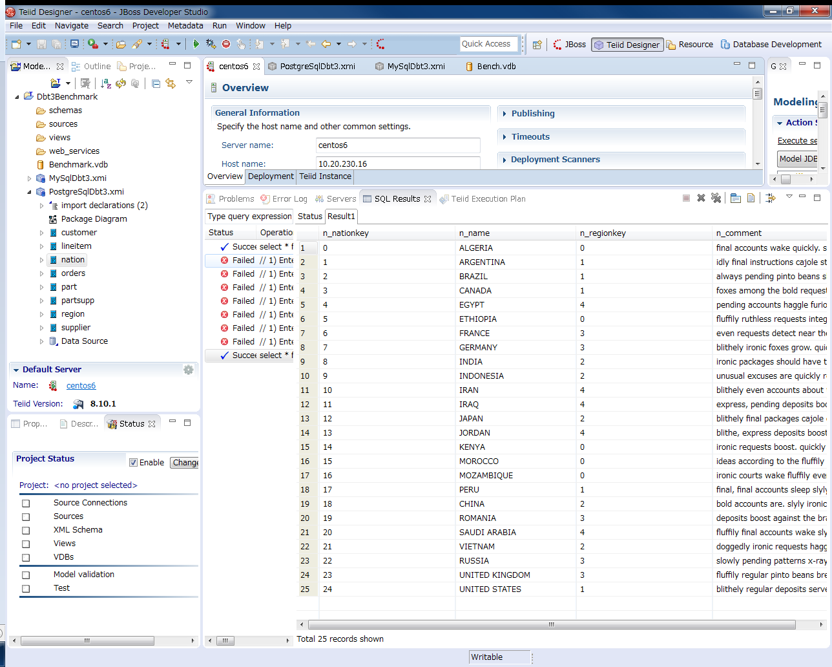Open the Model Explorer view menu dropdown
The height and width of the screenshot is (667, 832).
pyautogui.click(x=189, y=82)
